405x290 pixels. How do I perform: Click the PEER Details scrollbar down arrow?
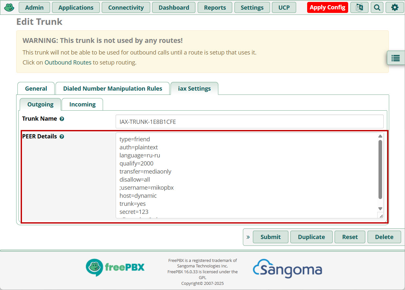pos(380,209)
